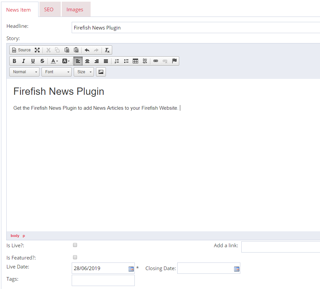This screenshot has height=289, width=320.
Task: Insert a numbered list
Action: 117,61
